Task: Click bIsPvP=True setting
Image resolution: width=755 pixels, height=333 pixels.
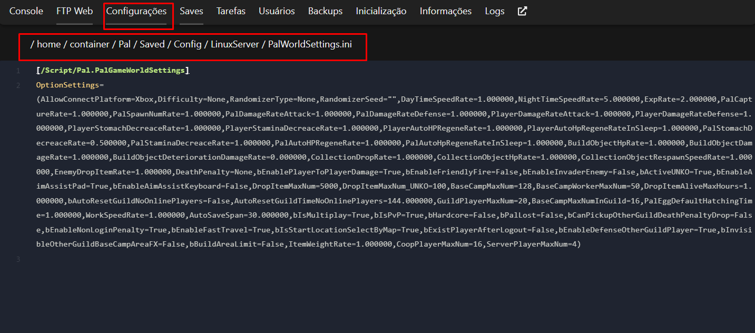Action: 398,216
